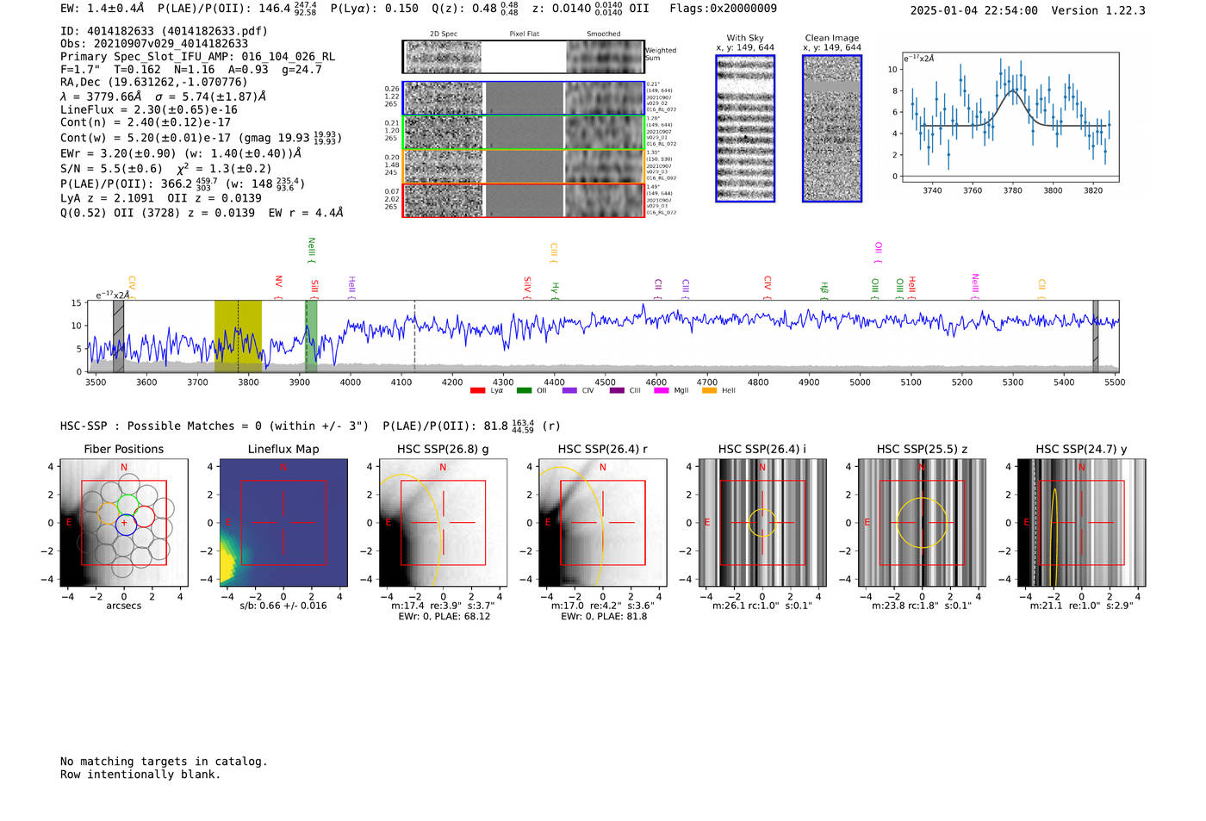Screen dimensions: 1206x821
Task: Select the NV line marker label
Action: click(x=278, y=287)
